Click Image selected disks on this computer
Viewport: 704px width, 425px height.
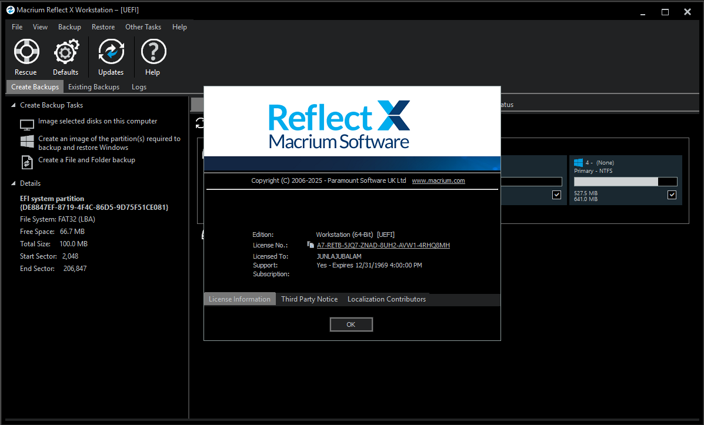click(98, 121)
